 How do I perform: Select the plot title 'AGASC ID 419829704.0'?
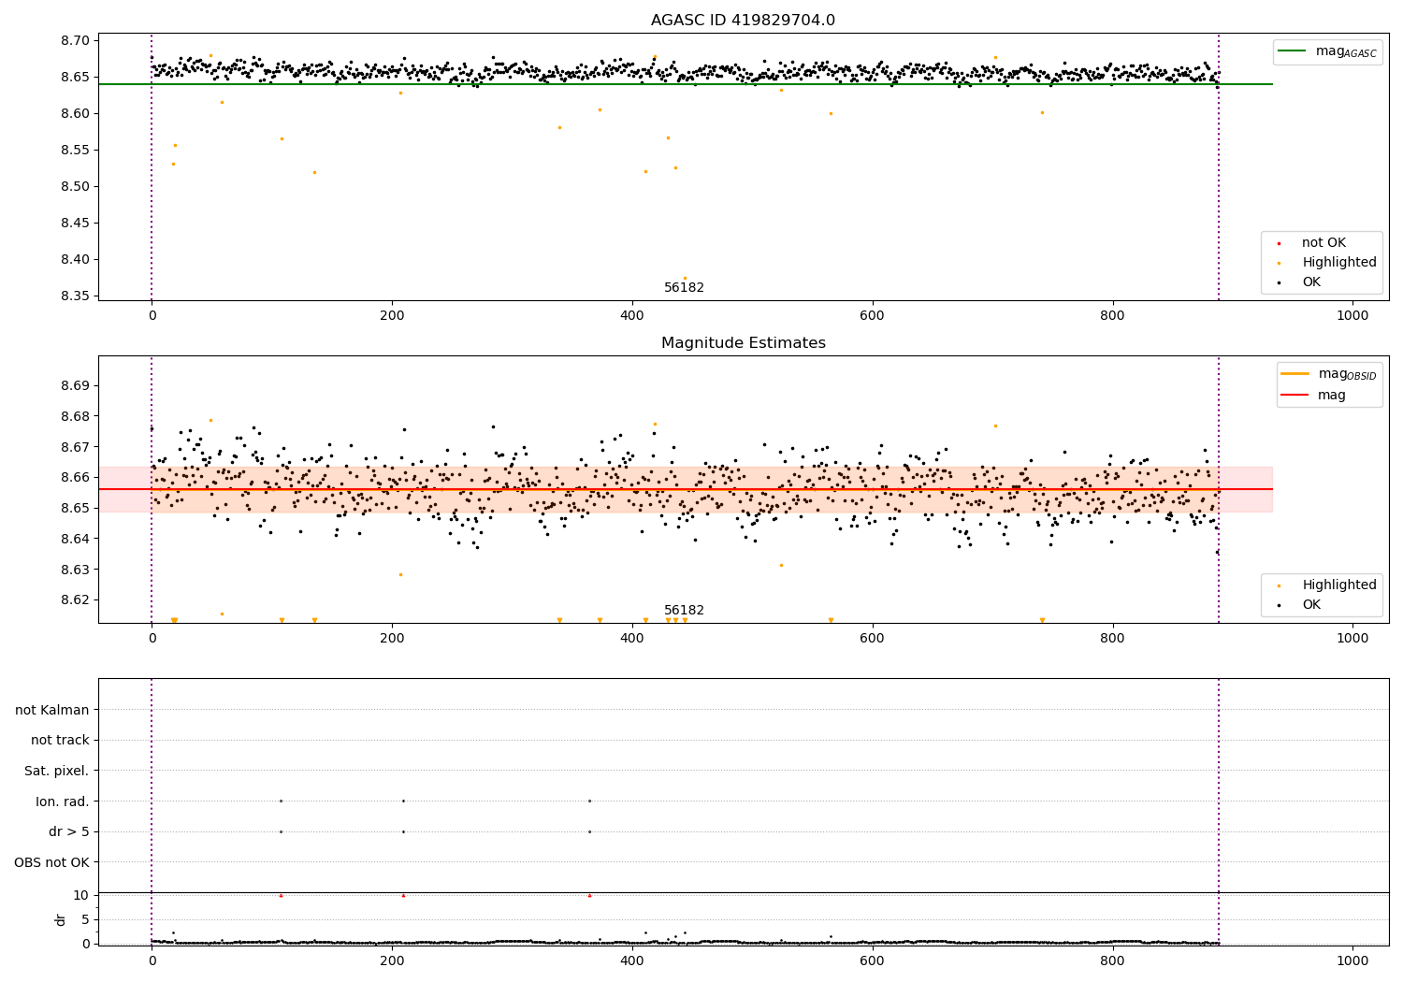(x=743, y=21)
